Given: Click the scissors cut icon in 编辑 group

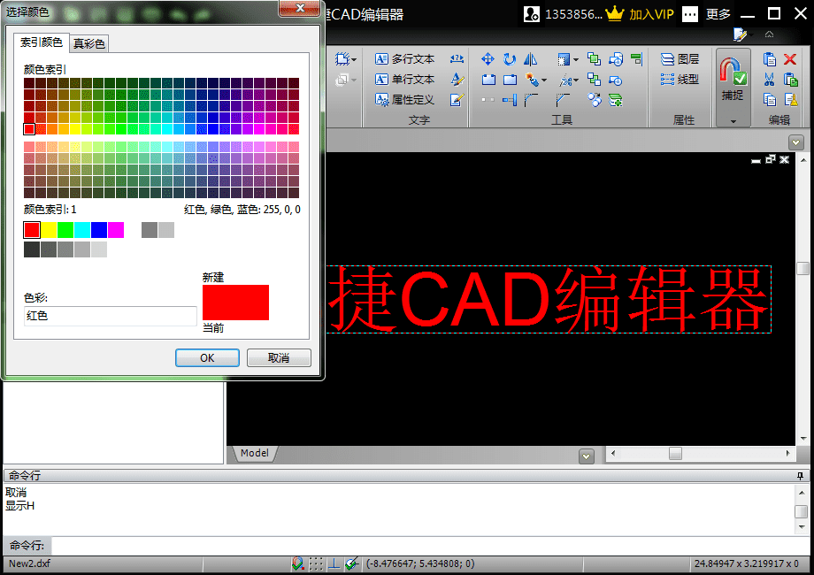Looking at the screenshot, I should point(769,80).
